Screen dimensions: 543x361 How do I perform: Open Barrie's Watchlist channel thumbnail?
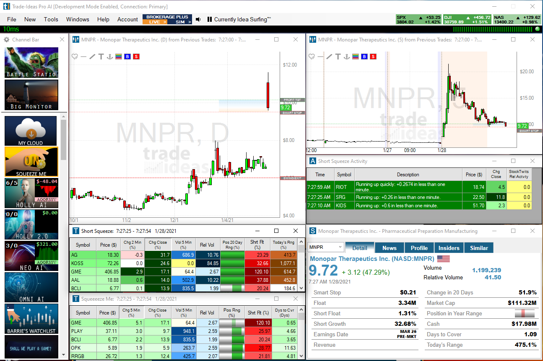pos(31,319)
